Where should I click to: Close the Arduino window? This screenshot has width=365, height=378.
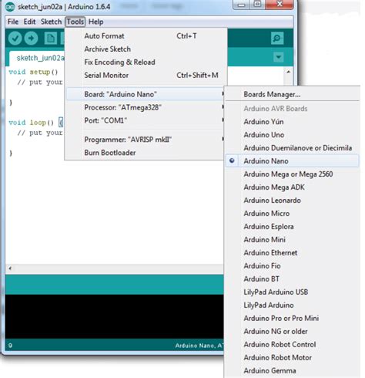pyautogui.click(x=280, y=5)
